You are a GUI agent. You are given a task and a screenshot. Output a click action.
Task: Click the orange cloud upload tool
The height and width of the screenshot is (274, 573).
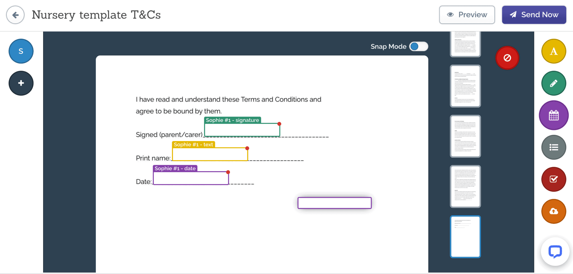click(553, 211)
